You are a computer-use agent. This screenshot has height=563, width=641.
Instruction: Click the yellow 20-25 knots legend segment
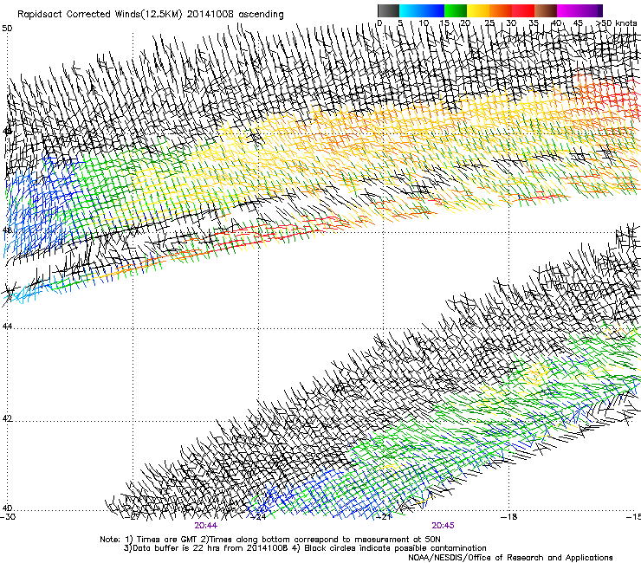click(478, 10)
